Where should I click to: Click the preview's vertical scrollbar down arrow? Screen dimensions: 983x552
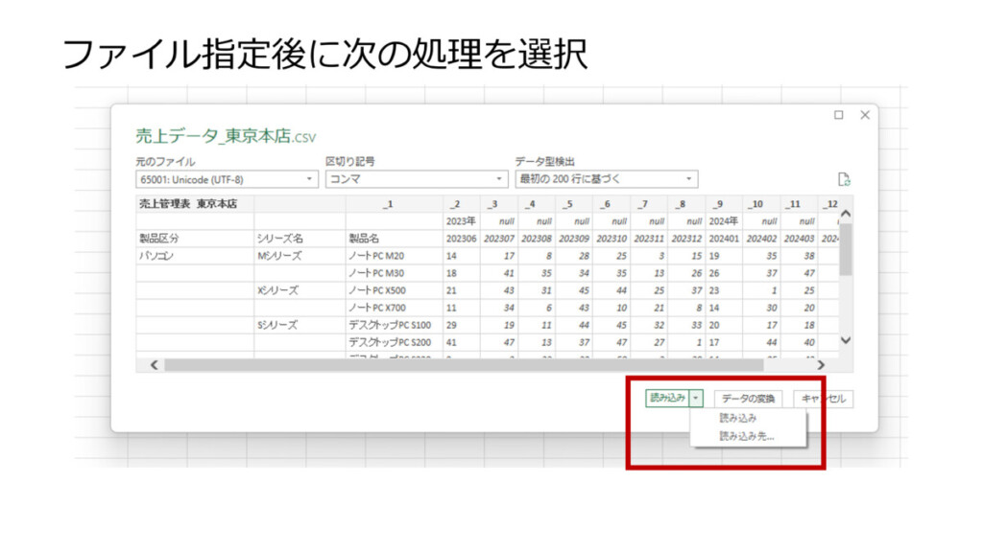[846, 340]
